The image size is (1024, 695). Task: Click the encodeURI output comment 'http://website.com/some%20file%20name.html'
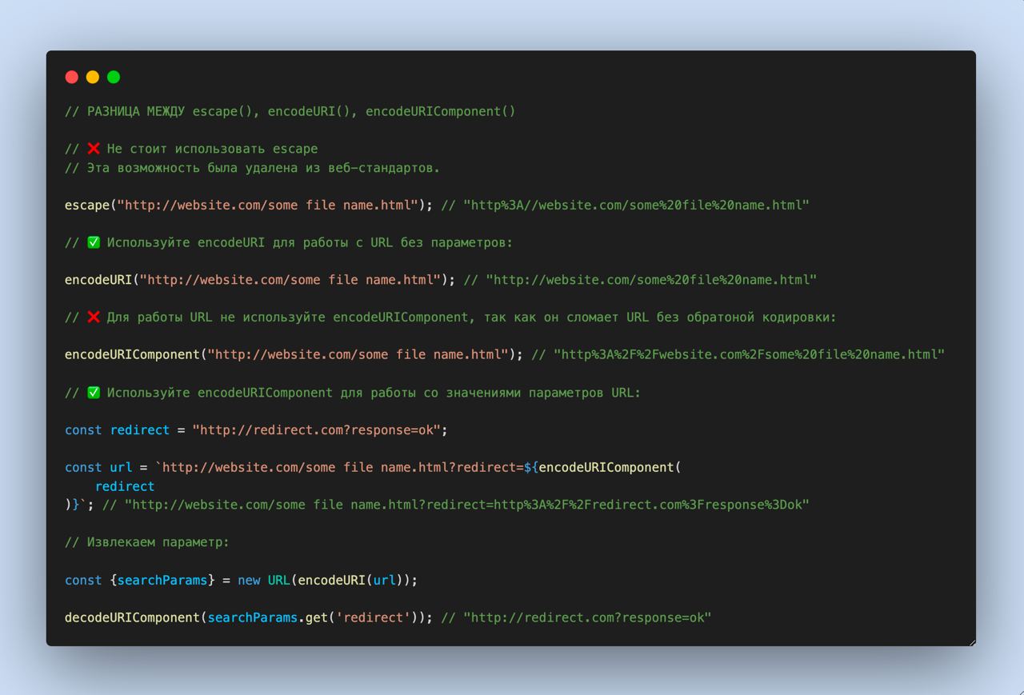pos(651,280)
